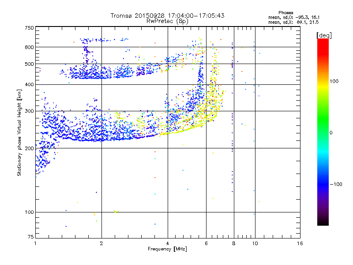353x265 pixels.
Task: Click the colorbar tick label '-100'
Action: point(336,184)
